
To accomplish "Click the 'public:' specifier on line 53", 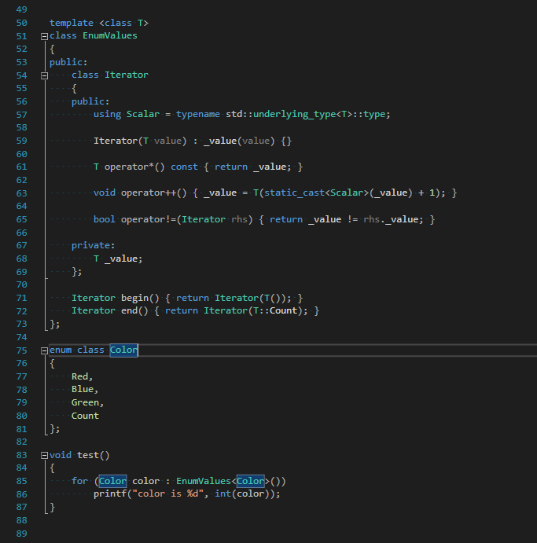I will tap(68, 62).
